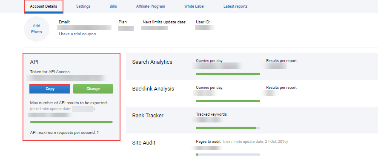Click 'Max number of API results' text

click(x=69, y=103)
